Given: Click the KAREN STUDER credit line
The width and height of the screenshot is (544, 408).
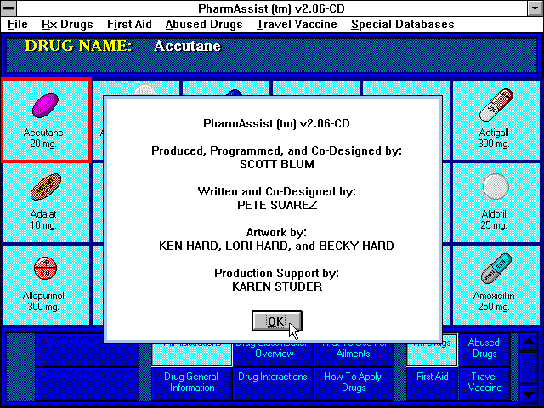Looking at the screenshot, I should [277, 286].
